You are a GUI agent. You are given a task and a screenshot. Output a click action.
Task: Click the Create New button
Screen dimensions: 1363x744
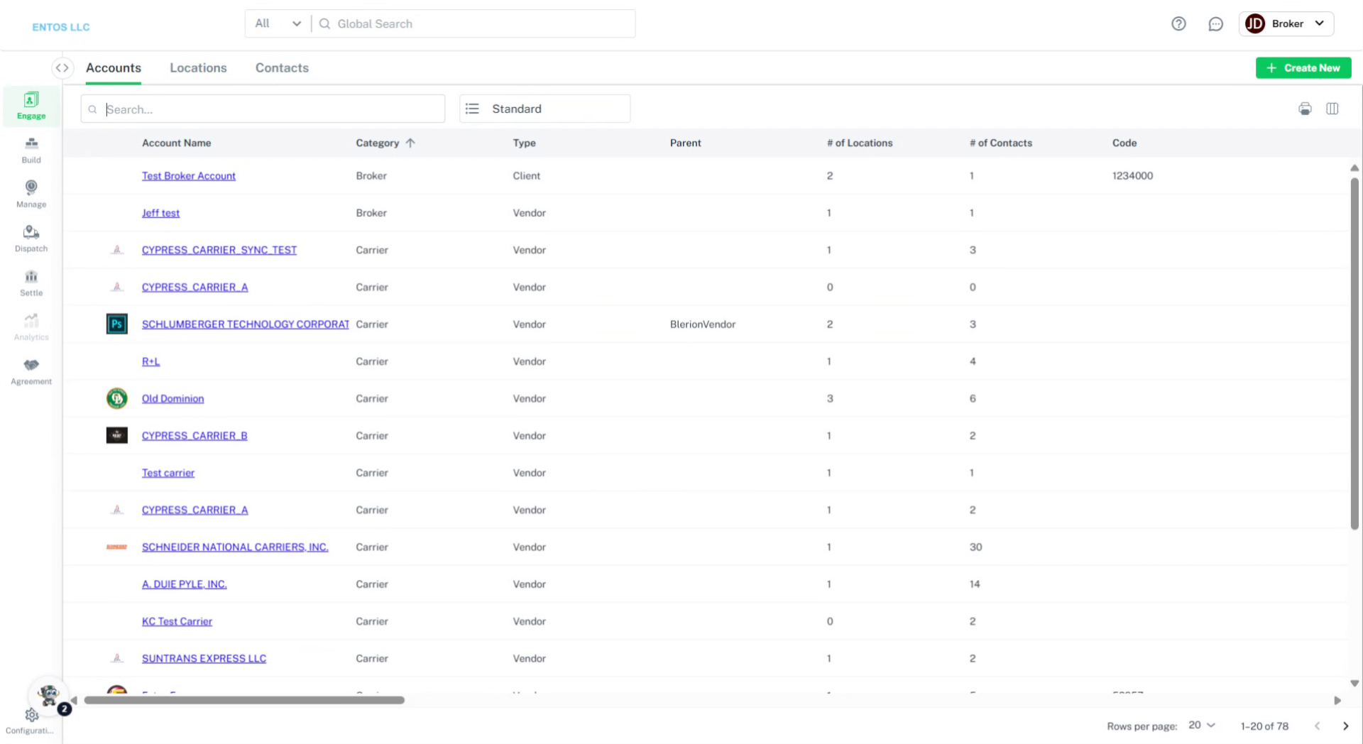(x=1303, y=68)
